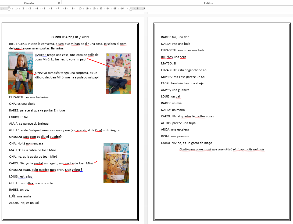Image resolution: width=293 pixels, height=224 pixels.
Task: Click the line 'LUÍZ: una araña'
Action: (20, 196)
